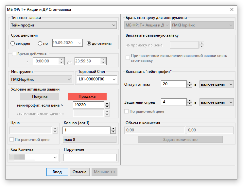Click the quantity field Кол-во (лот 1)

point(87,130)
